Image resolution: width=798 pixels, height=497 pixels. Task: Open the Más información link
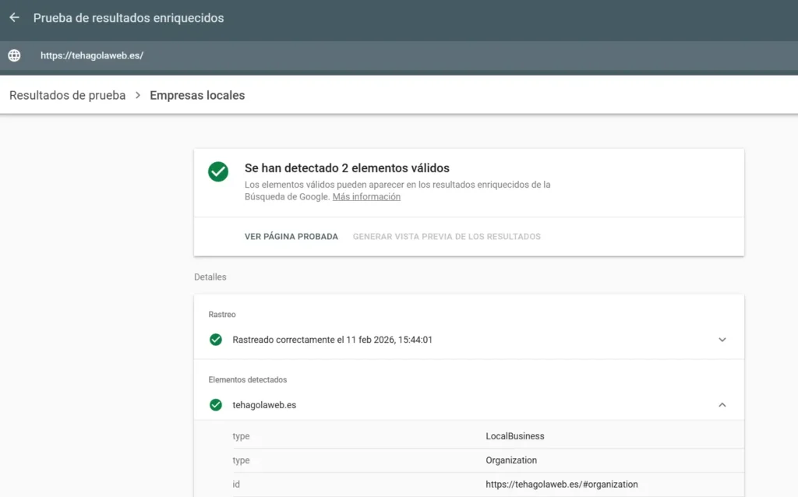(366, 197)
